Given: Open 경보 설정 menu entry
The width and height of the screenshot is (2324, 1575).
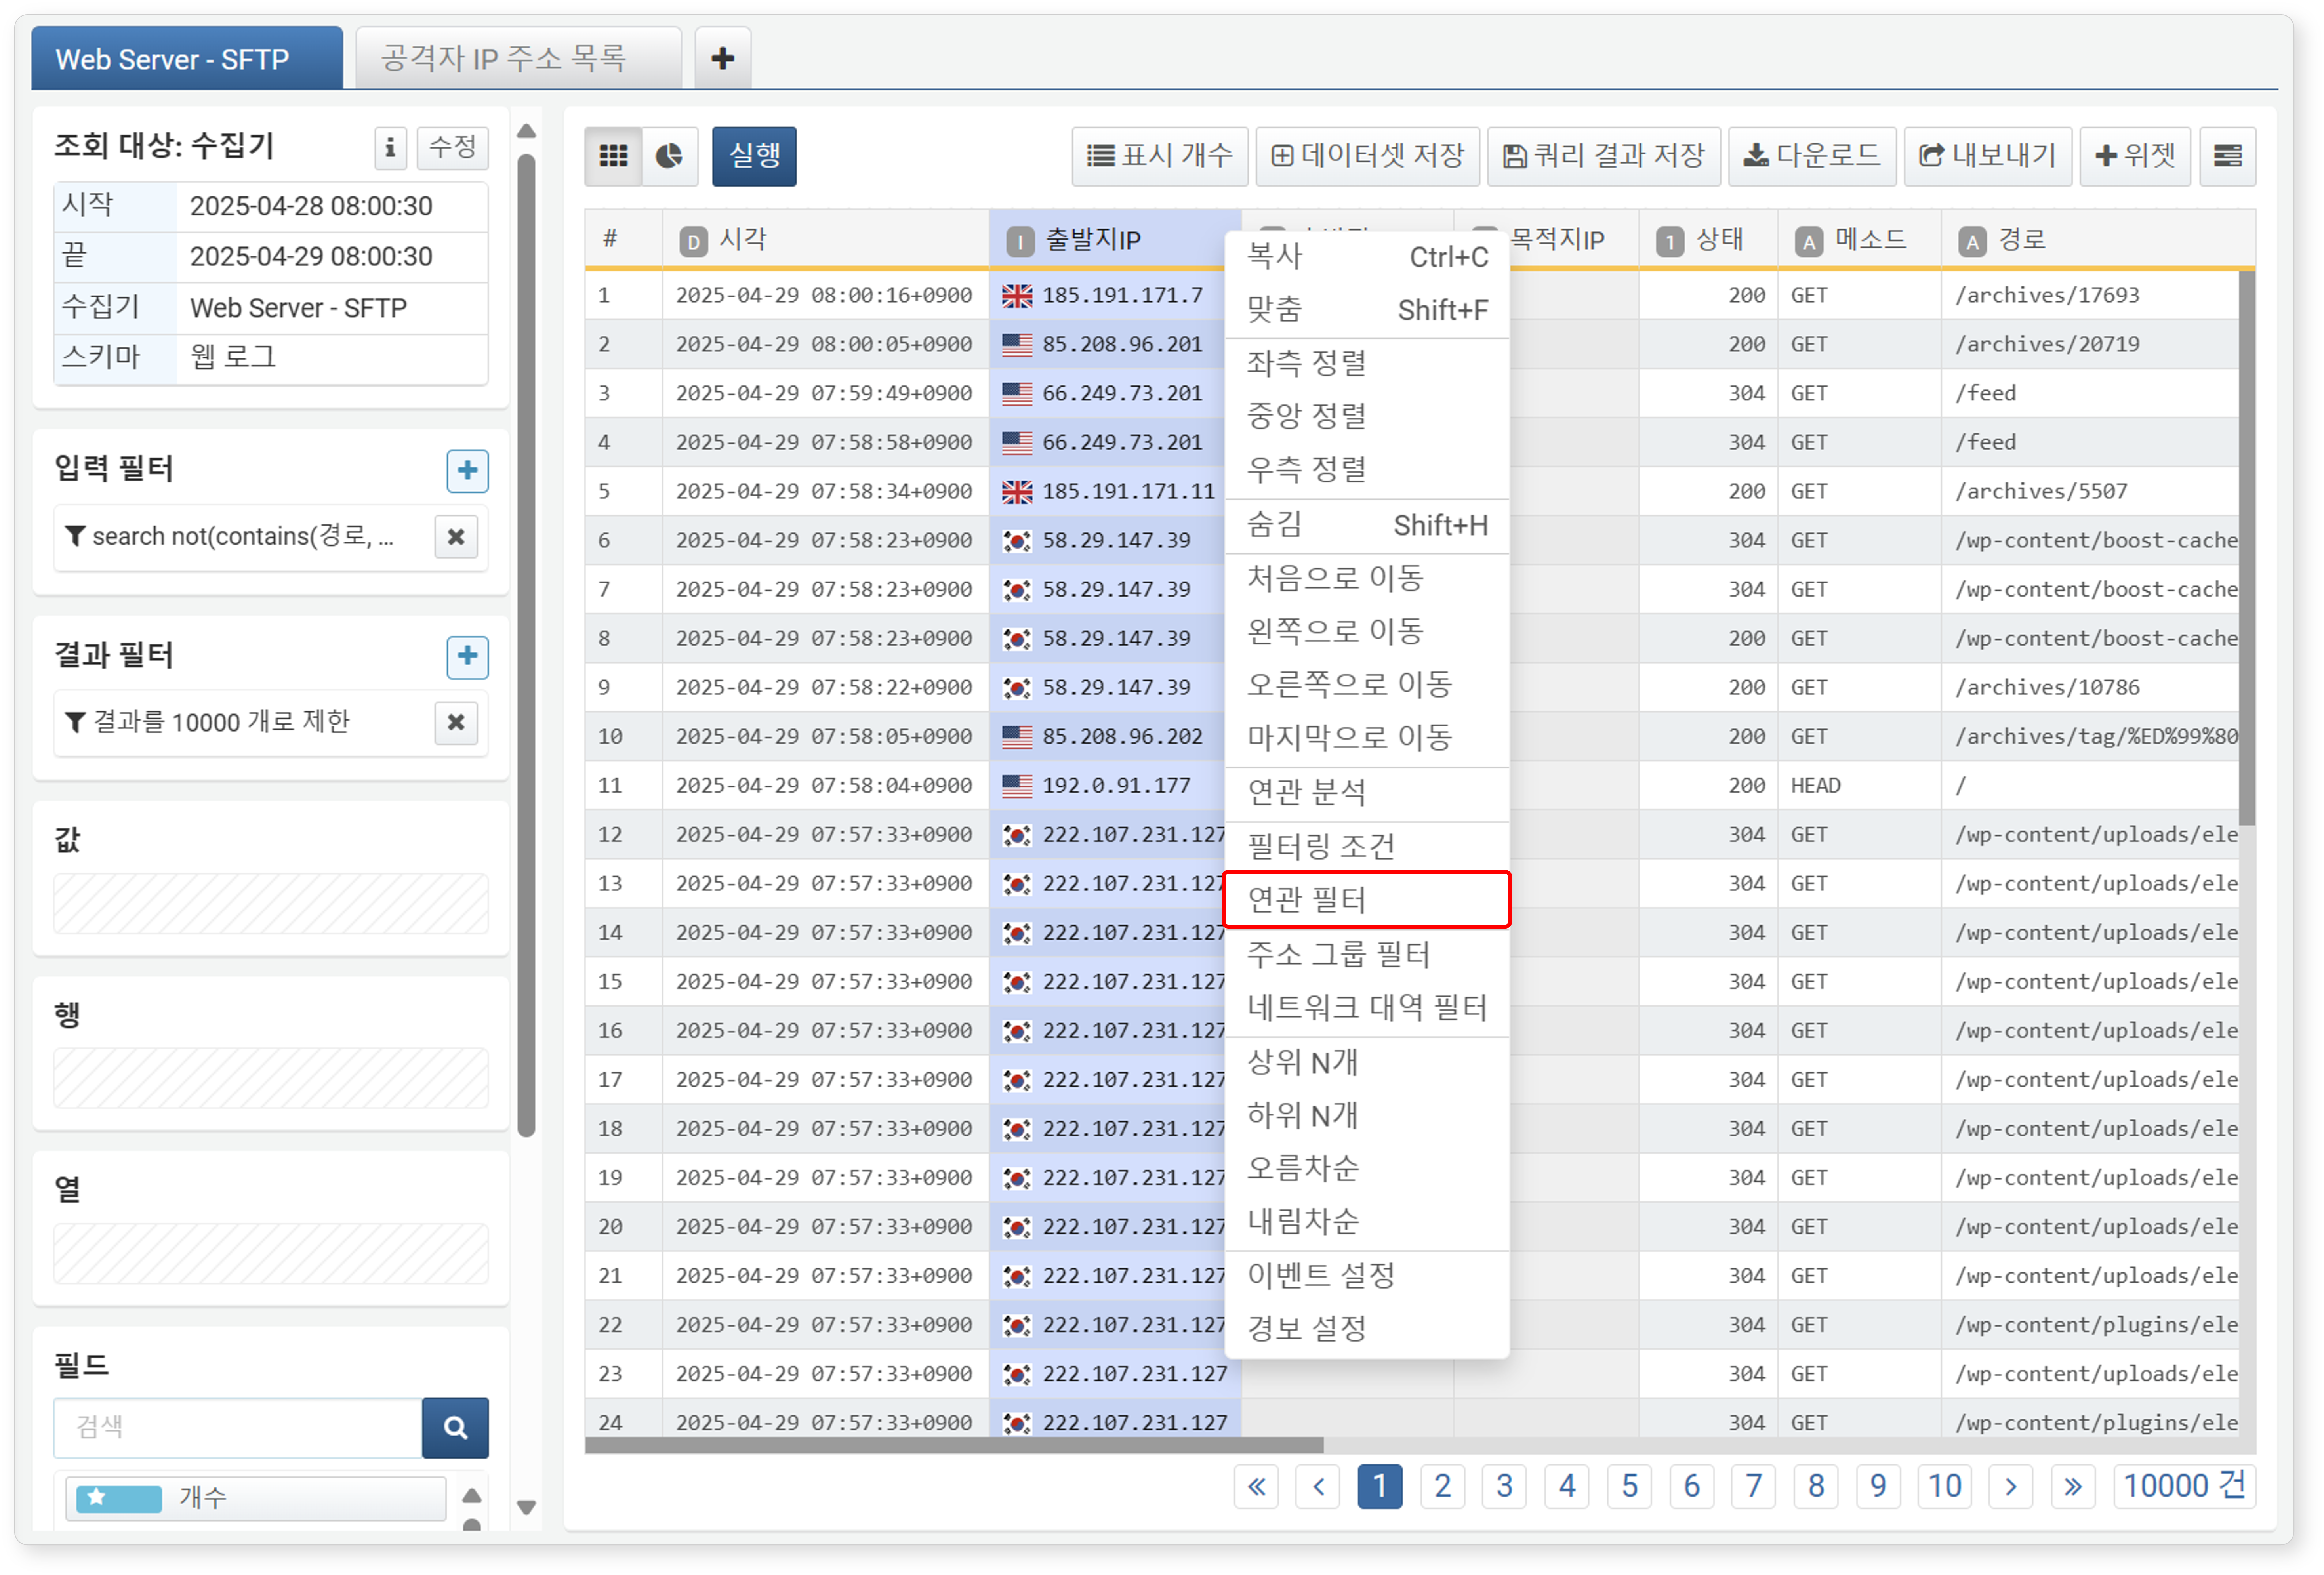Looking at the screenshot, I should 1367,1329.
